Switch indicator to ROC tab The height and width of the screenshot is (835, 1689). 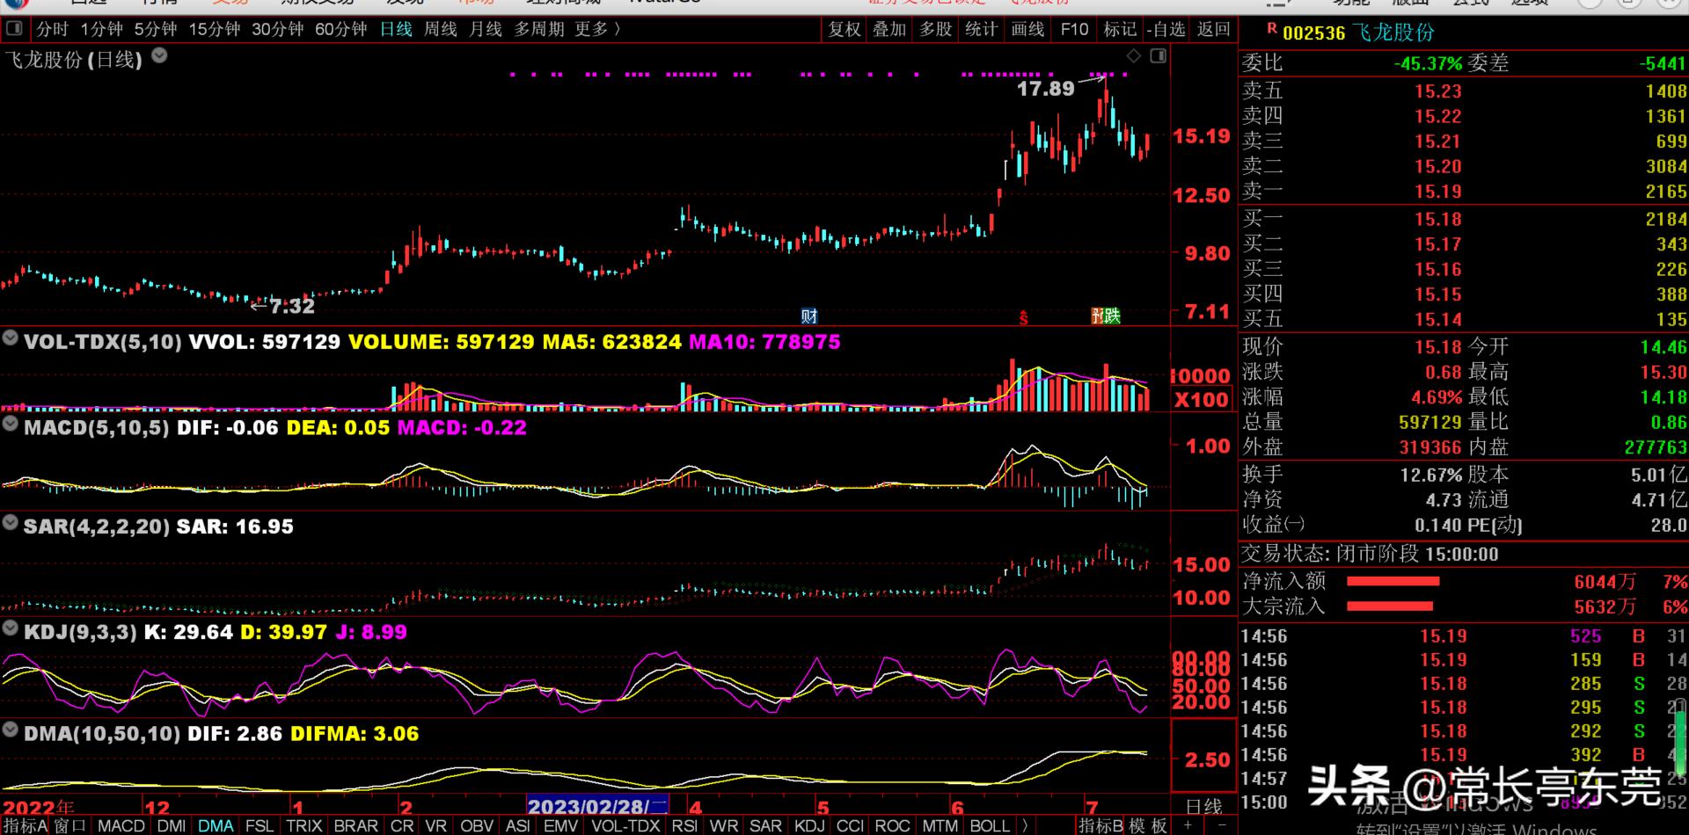[892, 825]
